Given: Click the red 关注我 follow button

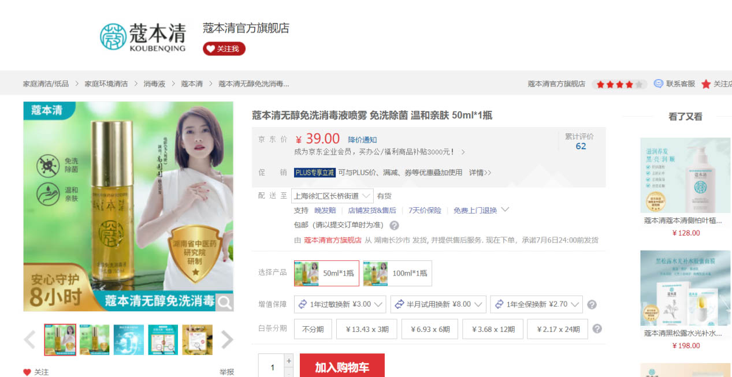Looking at the screenshot, I should point(224,49).
